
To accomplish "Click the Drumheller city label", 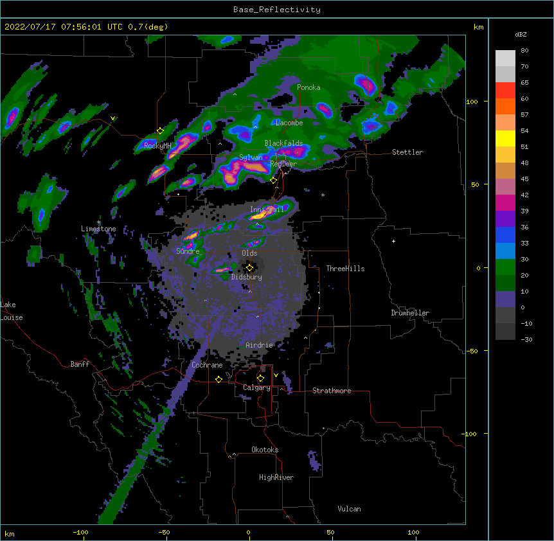I will point(410,313).
